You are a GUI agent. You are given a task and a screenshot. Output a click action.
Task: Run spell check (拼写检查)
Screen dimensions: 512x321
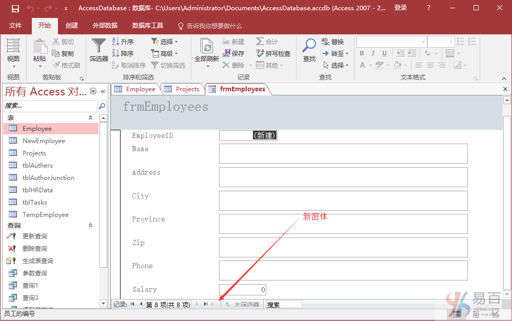tap(273, 53)
